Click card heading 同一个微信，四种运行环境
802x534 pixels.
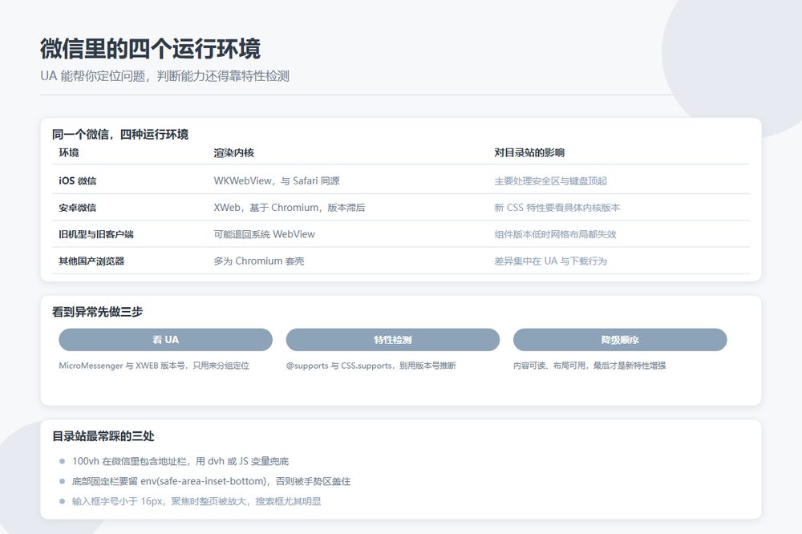(x=120, y=135)
